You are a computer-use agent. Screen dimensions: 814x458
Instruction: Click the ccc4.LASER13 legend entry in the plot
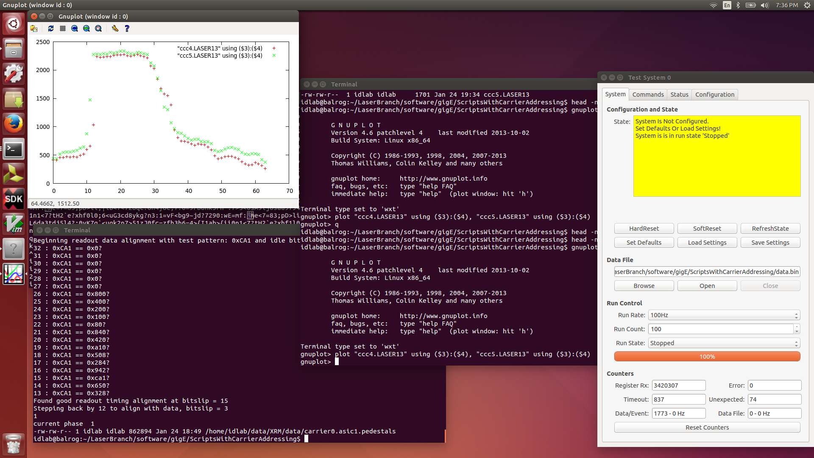[x=220, y=48]
